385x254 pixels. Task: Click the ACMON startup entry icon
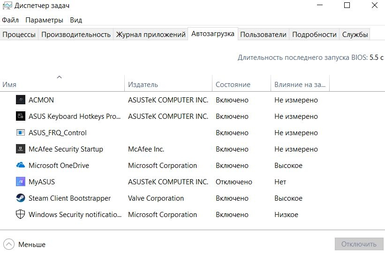(20, 100)
